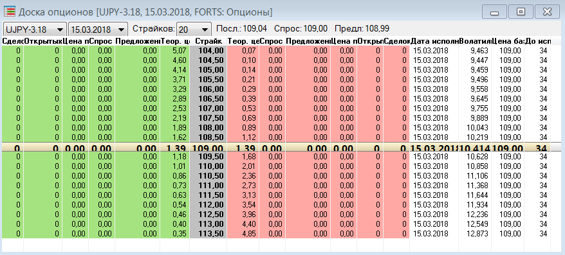Expand the strikes count dropdown showing 20
This screenshot has height=255, width=565.
(194, 29)
